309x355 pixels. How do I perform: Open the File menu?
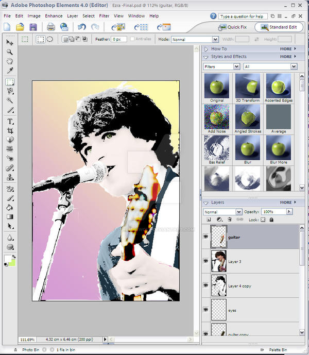pyautogui.click(x=7, y=16)
